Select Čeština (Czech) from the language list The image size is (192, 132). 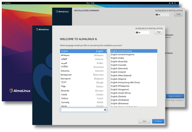(x=82, y=98)
